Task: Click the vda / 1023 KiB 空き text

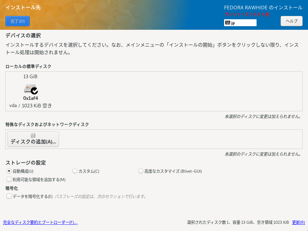Action: pyautogui.click(x=31, y=106)
